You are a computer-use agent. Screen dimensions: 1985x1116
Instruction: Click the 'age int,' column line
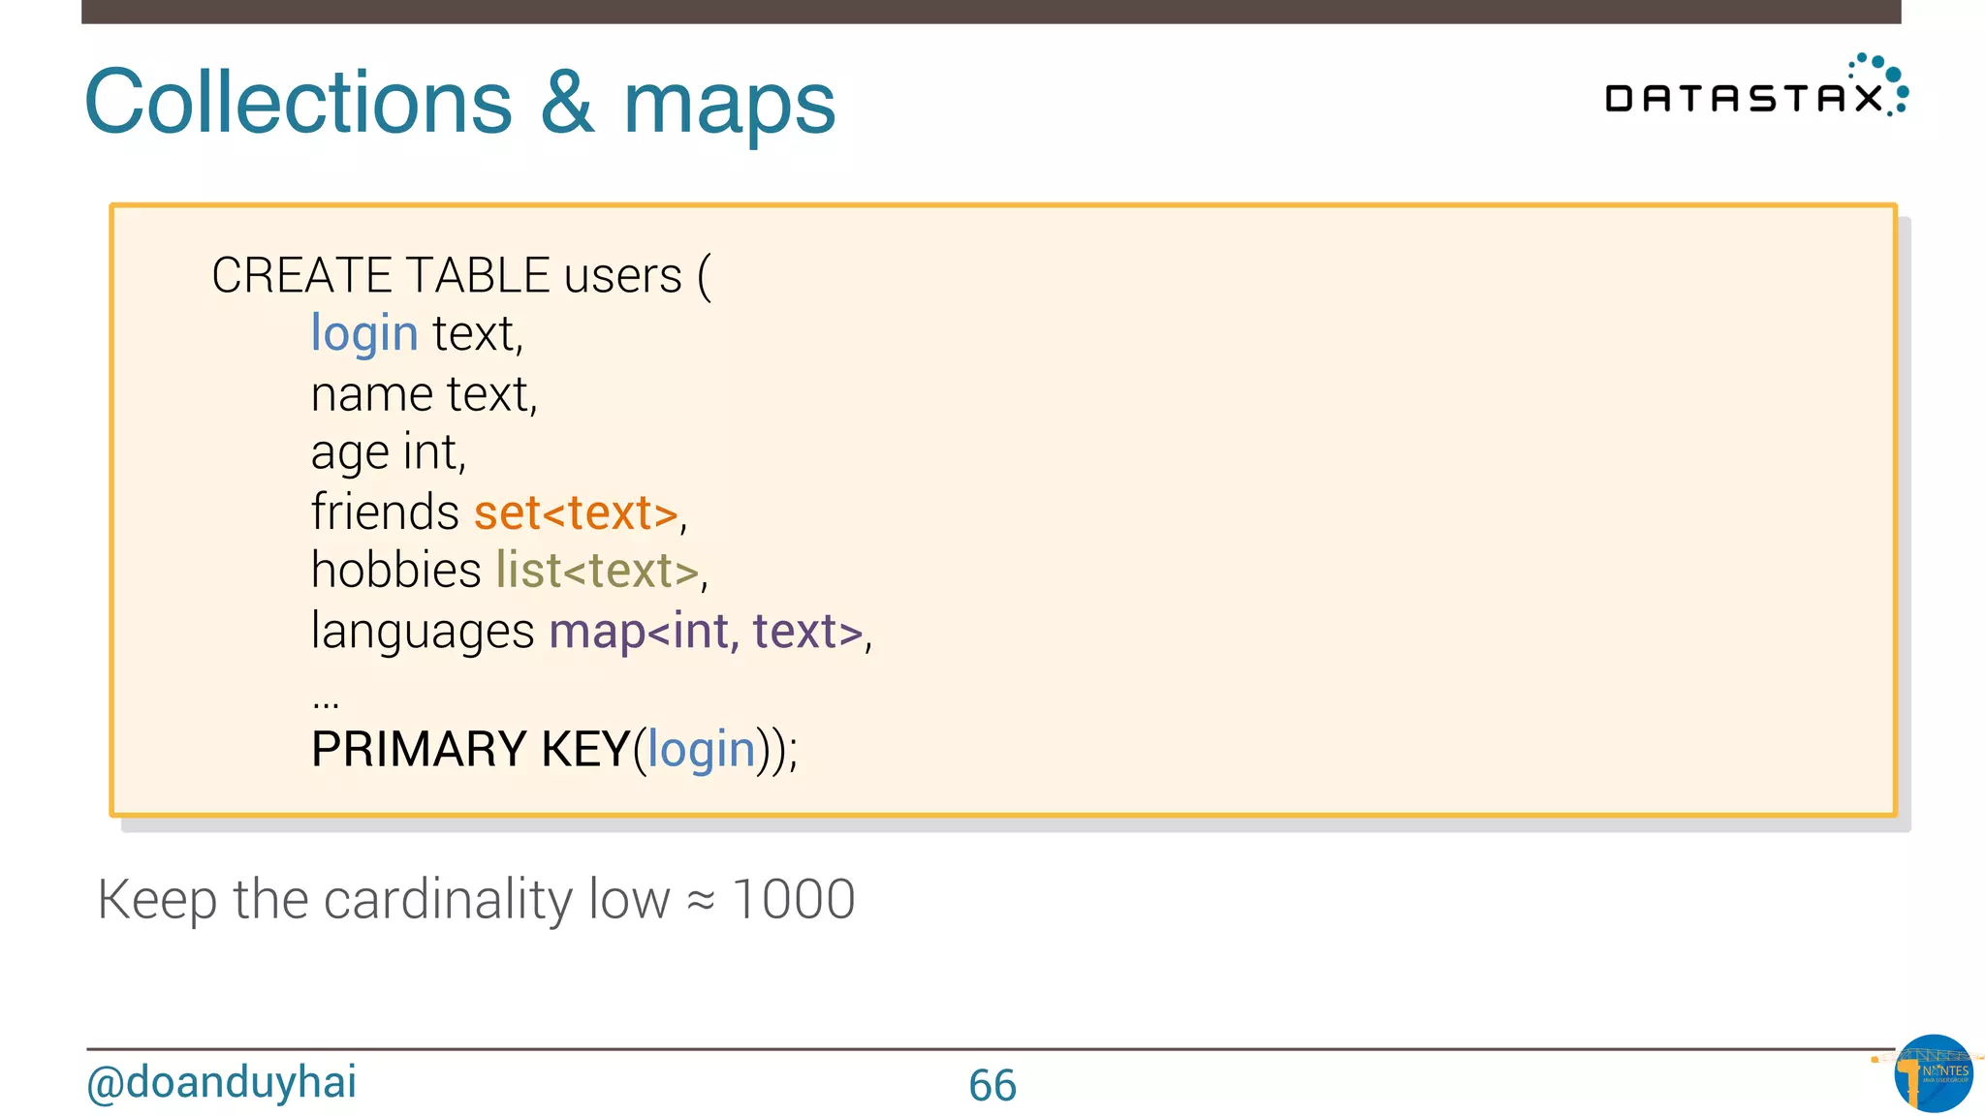[389, 453]
